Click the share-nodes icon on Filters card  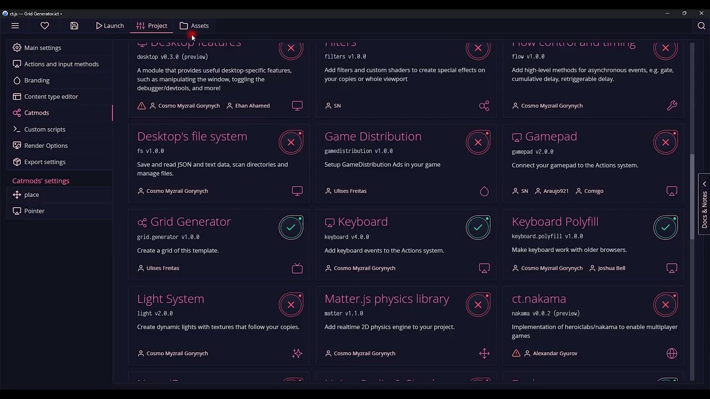(484, 105)
